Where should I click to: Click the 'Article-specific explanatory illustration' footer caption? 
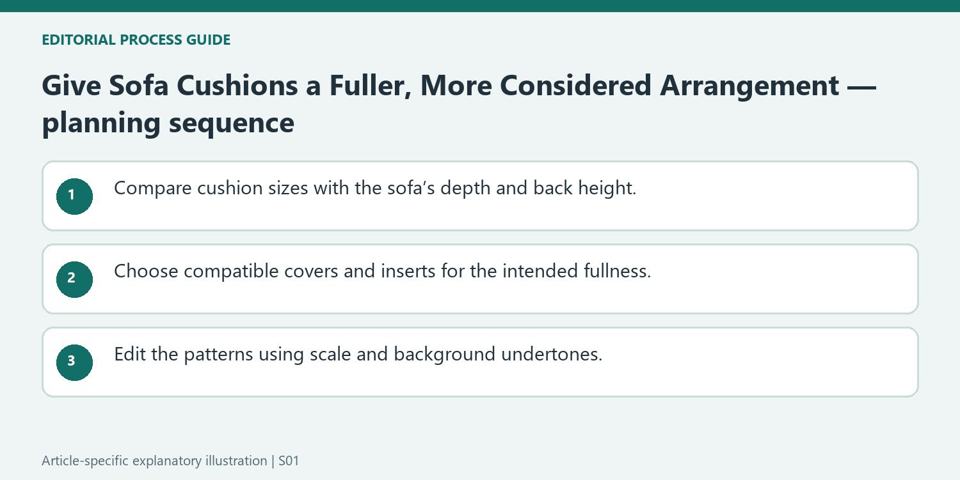154,461
